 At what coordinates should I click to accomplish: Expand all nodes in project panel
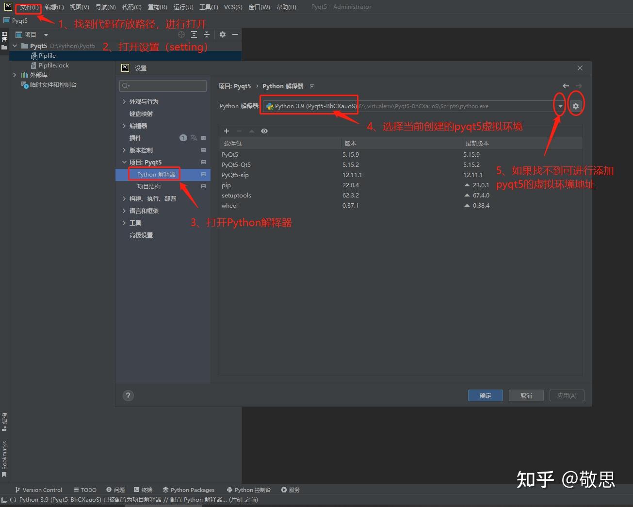(x=194, y=34)
